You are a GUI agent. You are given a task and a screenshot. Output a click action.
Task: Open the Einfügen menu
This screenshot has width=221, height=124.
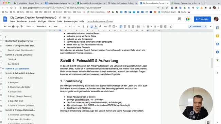[42, 21]
